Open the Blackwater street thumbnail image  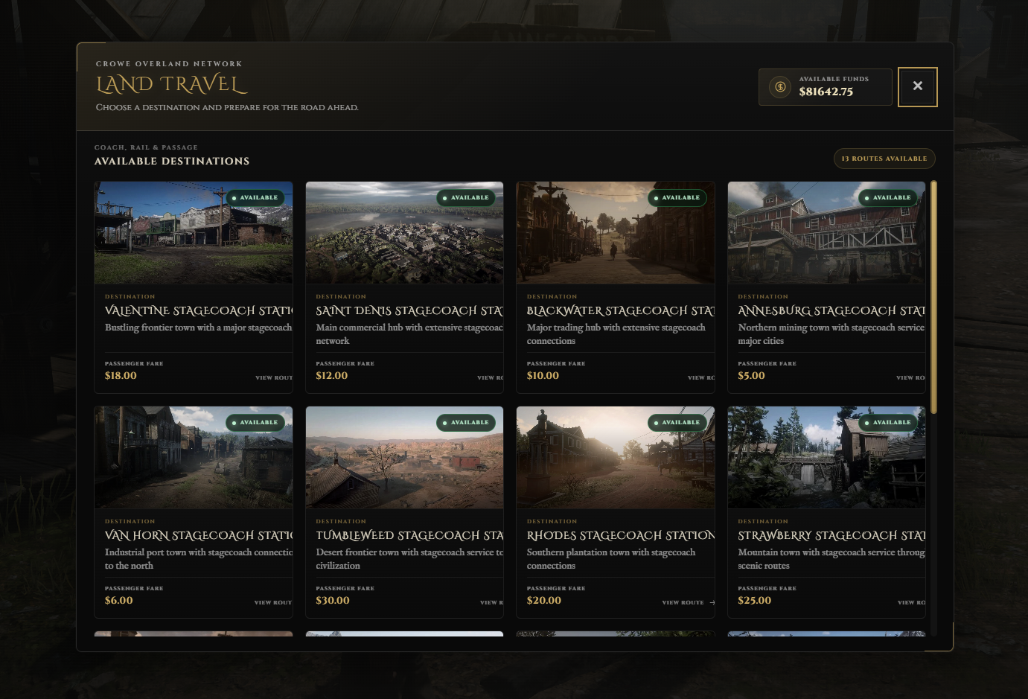pos(616,232)
